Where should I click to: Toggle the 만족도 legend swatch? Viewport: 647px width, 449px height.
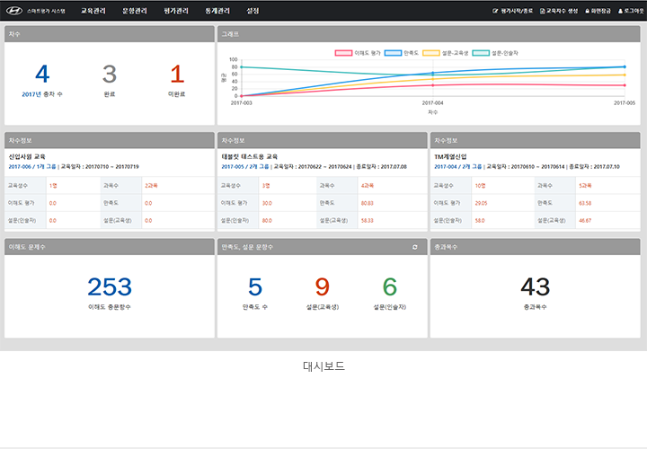click(x=393, y=53)
